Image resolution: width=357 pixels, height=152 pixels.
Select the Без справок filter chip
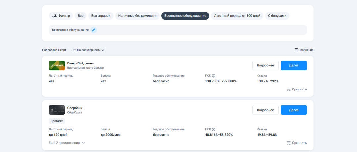(101, 16)
